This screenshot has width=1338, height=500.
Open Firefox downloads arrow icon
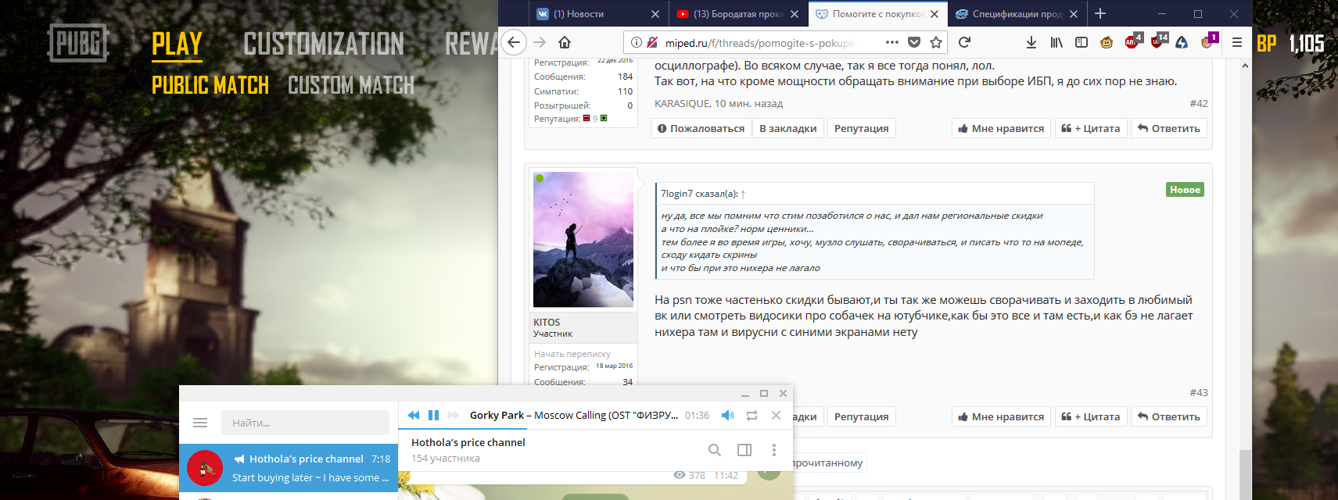click(1031, 42)
